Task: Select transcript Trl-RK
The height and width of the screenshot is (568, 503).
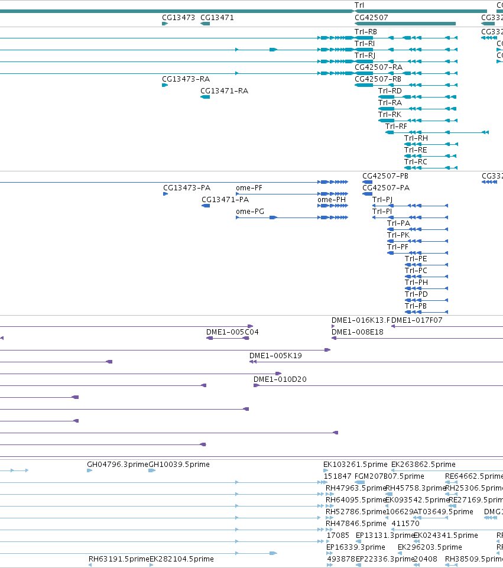Action: [418, 121]
